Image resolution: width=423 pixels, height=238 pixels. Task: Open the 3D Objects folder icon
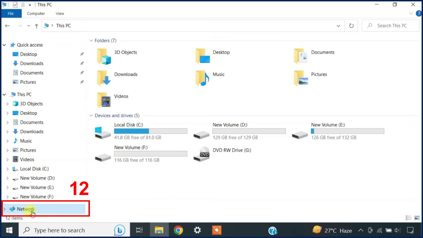coord(104,56)
